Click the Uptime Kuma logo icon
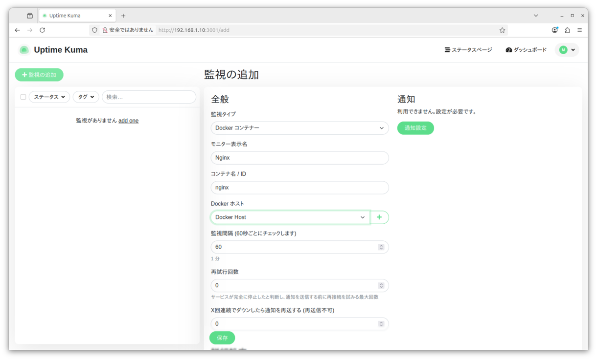Screen dimensions: 597x360 click(x=24, y=50)
